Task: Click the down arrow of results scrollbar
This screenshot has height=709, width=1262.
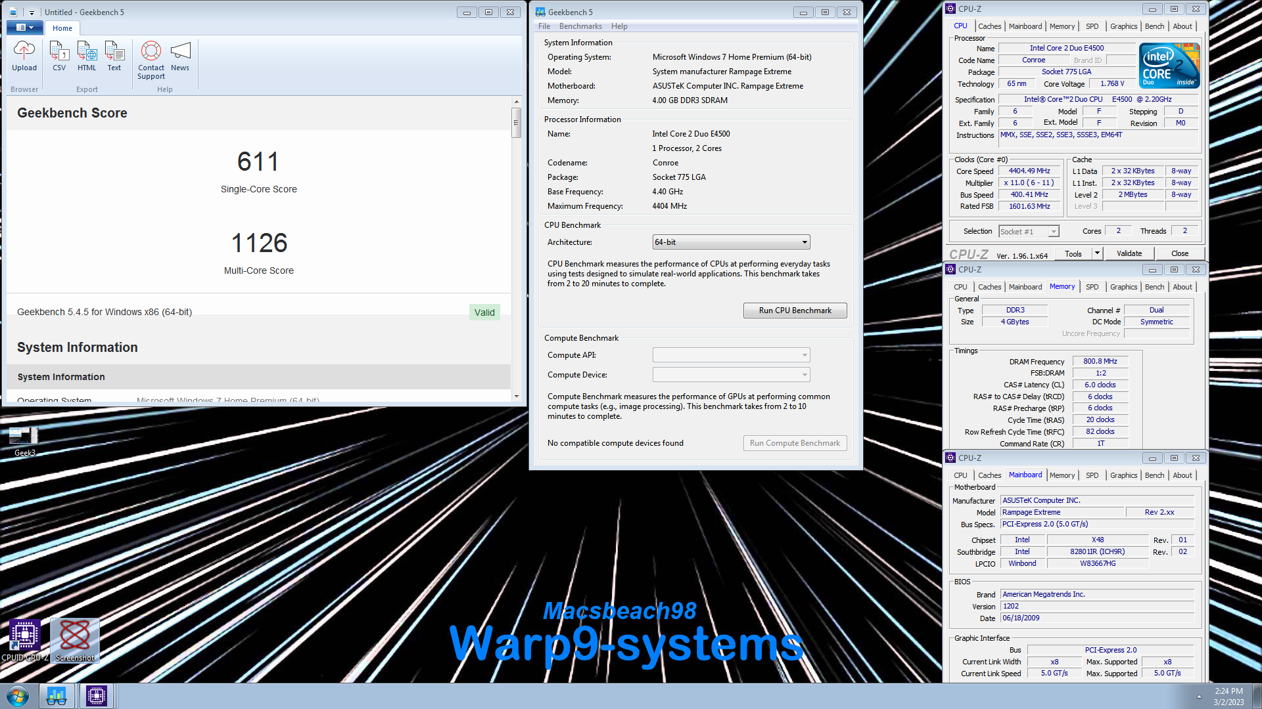Action: (517, 396)
